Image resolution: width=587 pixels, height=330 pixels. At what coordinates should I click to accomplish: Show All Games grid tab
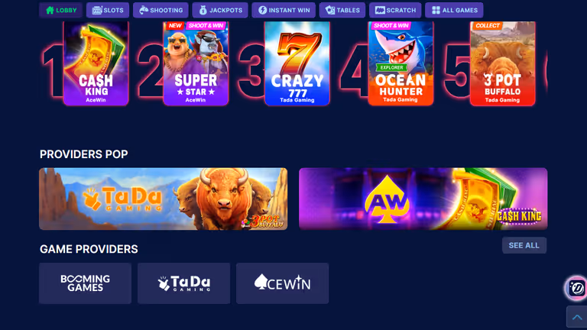454,10
